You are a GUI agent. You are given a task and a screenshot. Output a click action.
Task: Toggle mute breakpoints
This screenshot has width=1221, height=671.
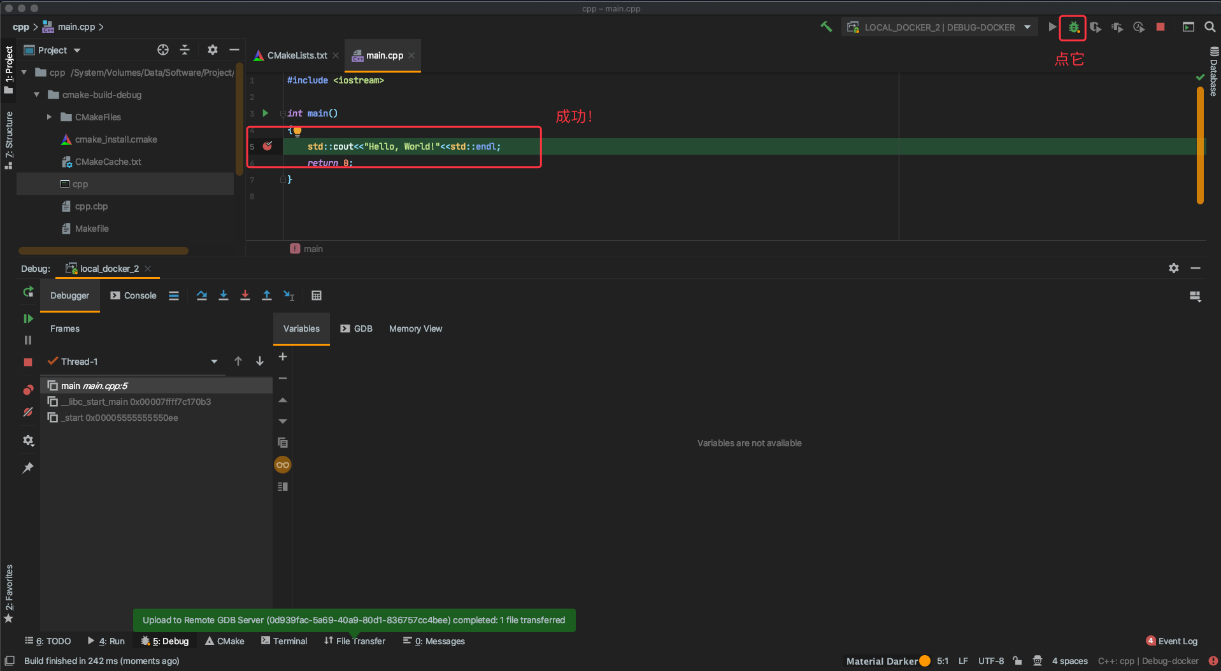(x=28, y=412)
